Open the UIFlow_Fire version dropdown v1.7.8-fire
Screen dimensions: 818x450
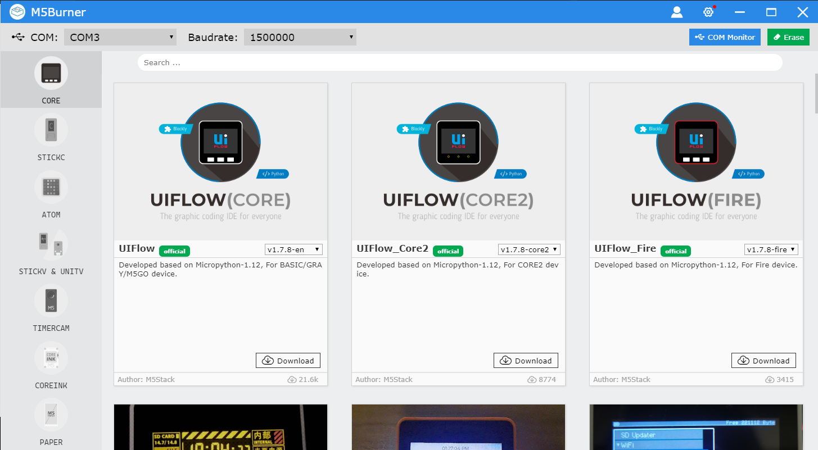(x=771, y=249)
